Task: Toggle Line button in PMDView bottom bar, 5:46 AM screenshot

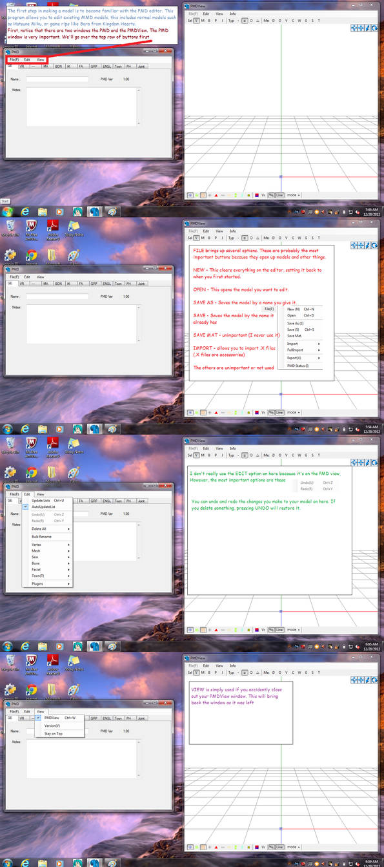Action: click(x=279, y=194)
